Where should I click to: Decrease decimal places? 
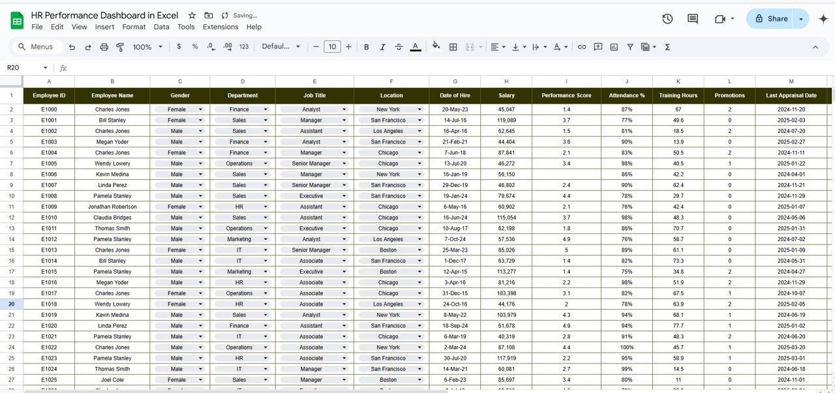pyautogui.click(x=211, y=47)
